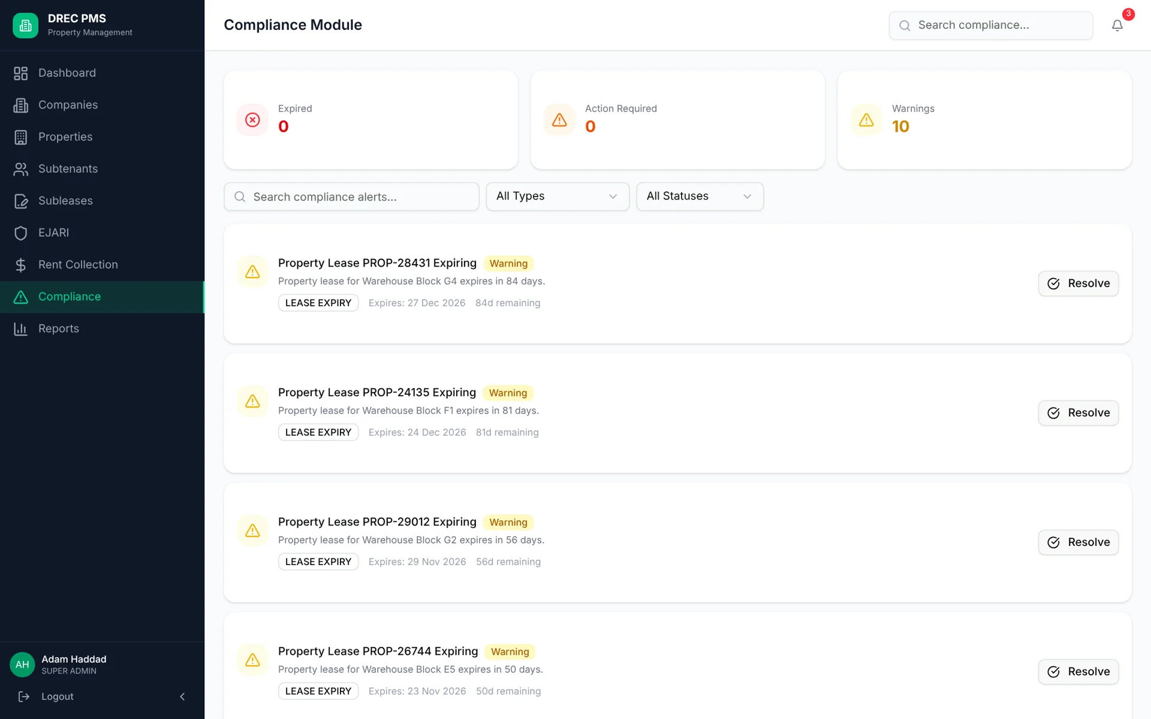
Task: Click the Logout arrow icon
Action: pos(24,696)
